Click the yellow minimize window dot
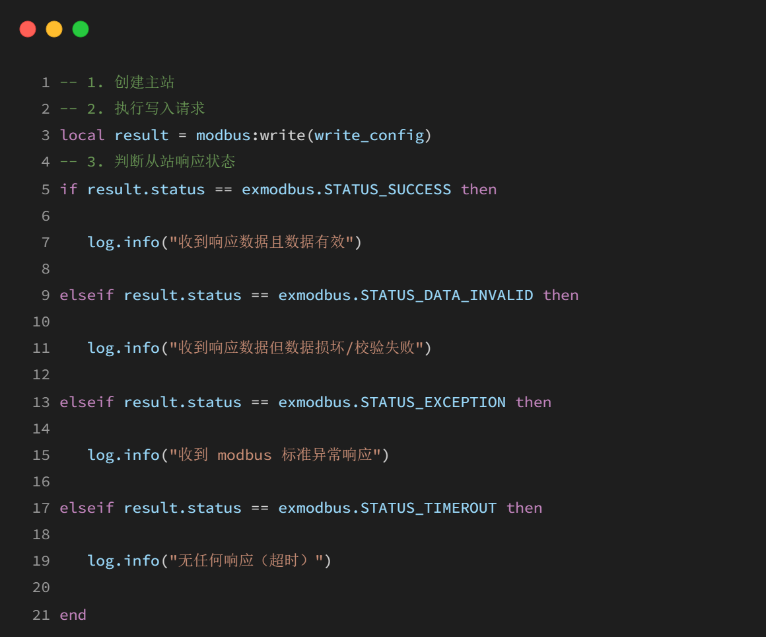 coord(54,29)
